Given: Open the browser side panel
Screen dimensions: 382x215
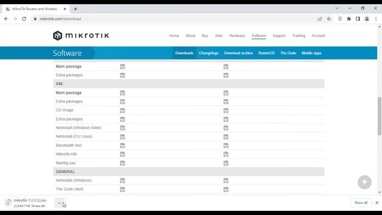Looking at the screenshot, I should pyautogui.click(x=358, y=19).
